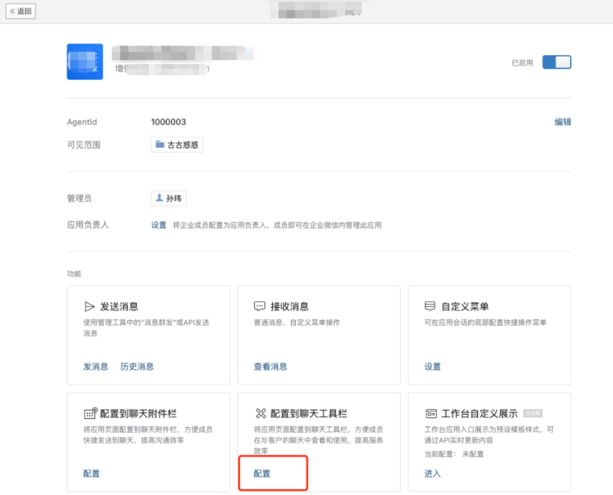Click the AgentId value 1000003
This screenshot has height=495, width=613.
(x=169, y=122)
